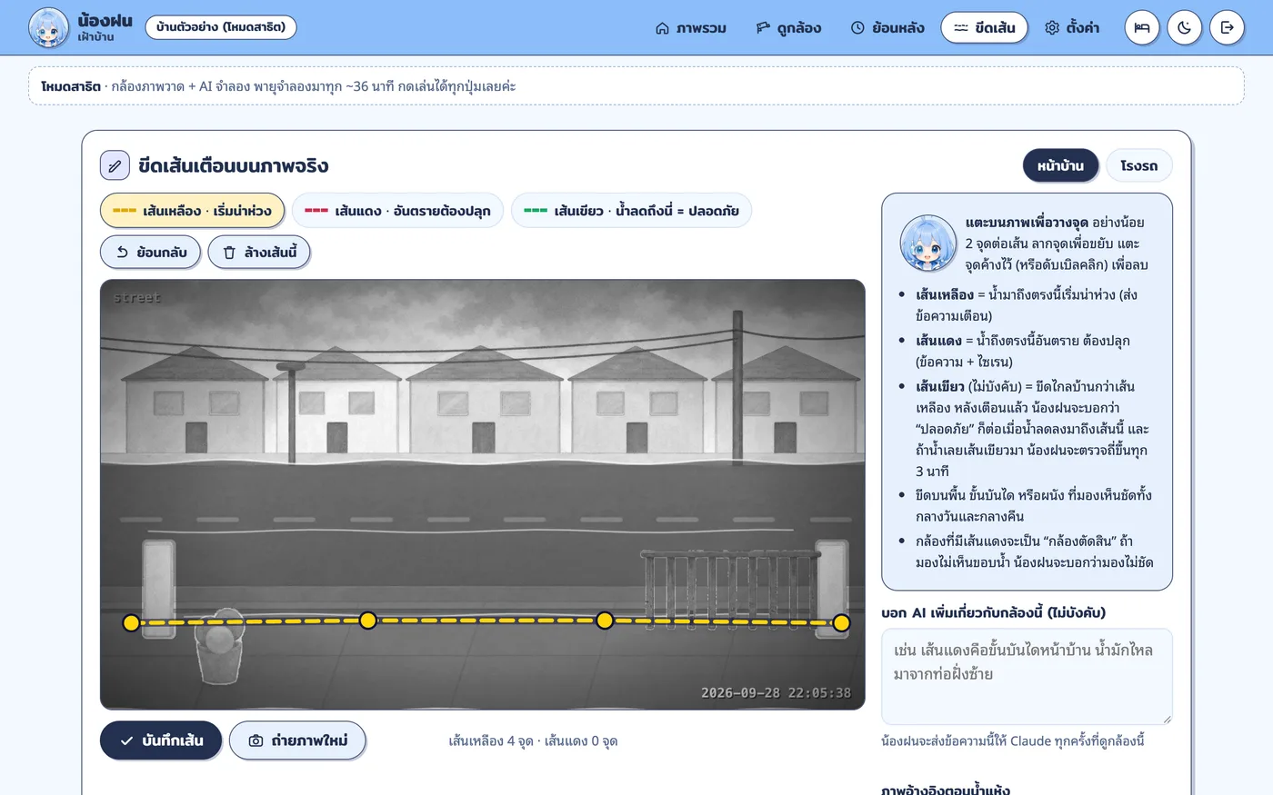Go to the ดูกล้อง camera view

coord(788,28)
